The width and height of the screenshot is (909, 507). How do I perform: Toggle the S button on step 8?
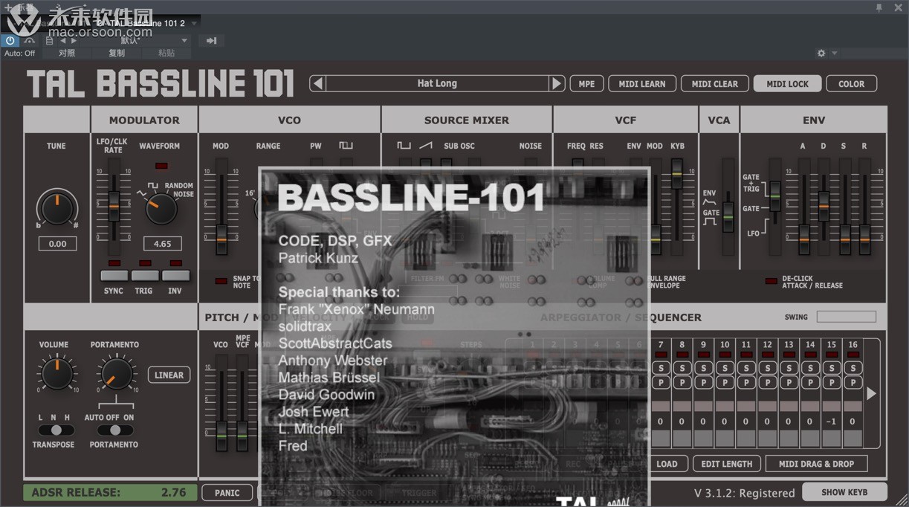682,368
